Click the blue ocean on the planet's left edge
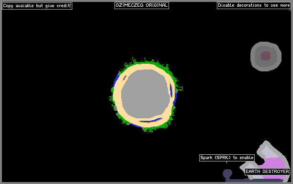 pyautogui.click(x=116, y=81)
